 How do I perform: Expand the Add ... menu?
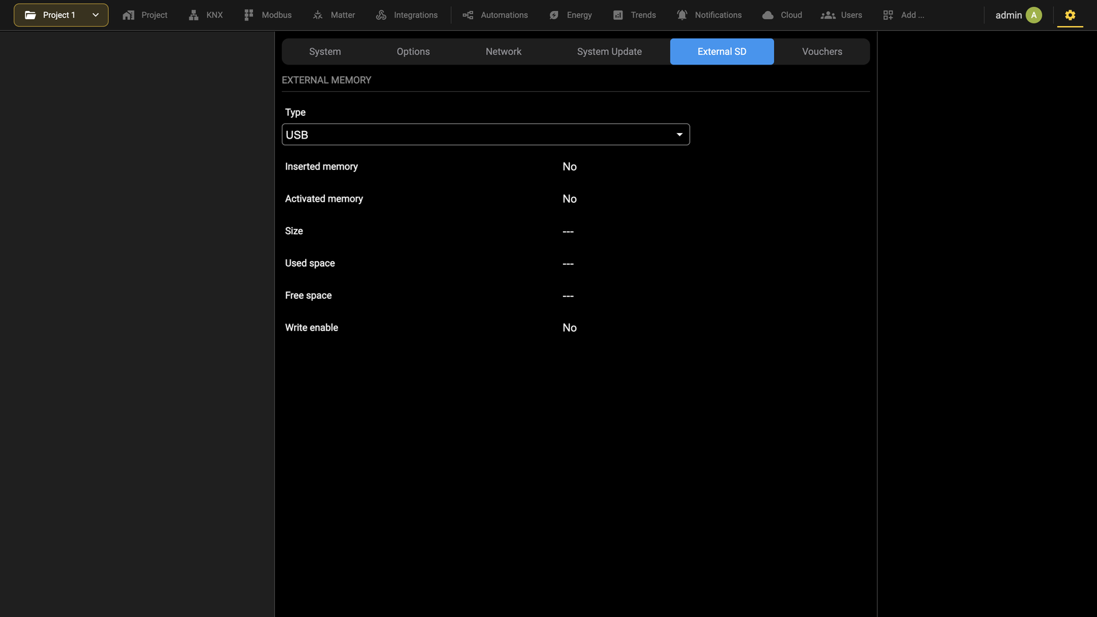(x=903, y=15)
